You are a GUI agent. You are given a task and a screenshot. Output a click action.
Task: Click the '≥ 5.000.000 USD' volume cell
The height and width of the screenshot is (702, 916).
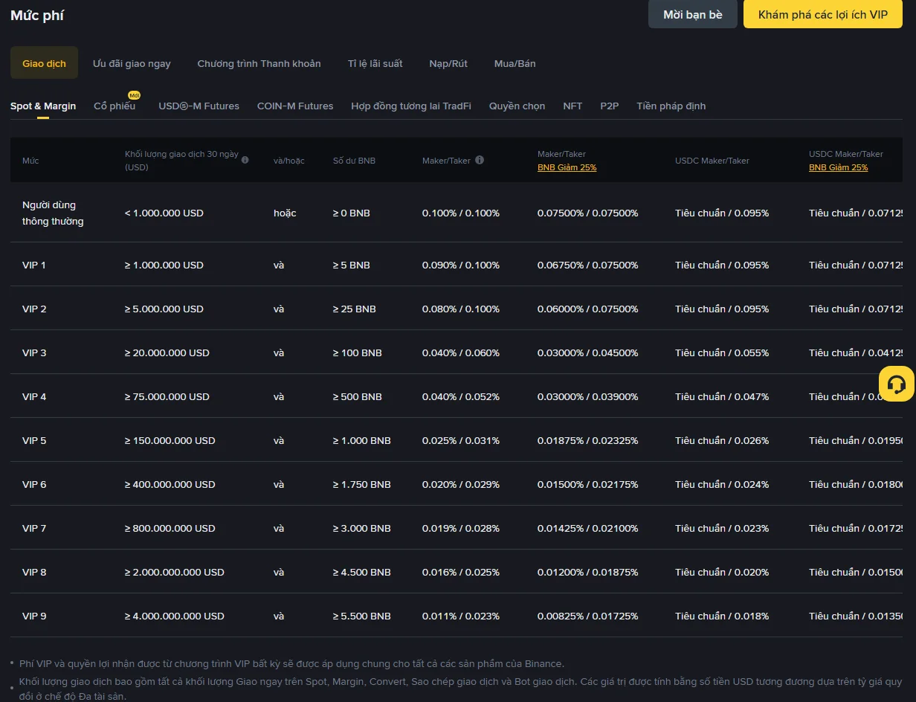(164, 309)
